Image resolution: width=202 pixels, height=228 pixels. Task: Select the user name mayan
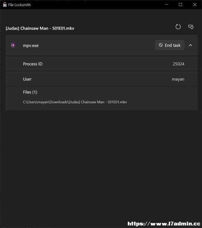pos(178,79)
